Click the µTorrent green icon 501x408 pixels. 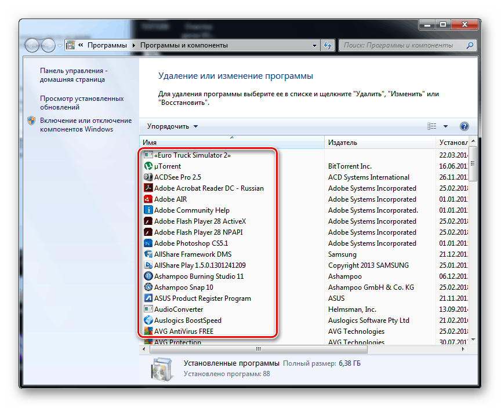pos(148,166)
